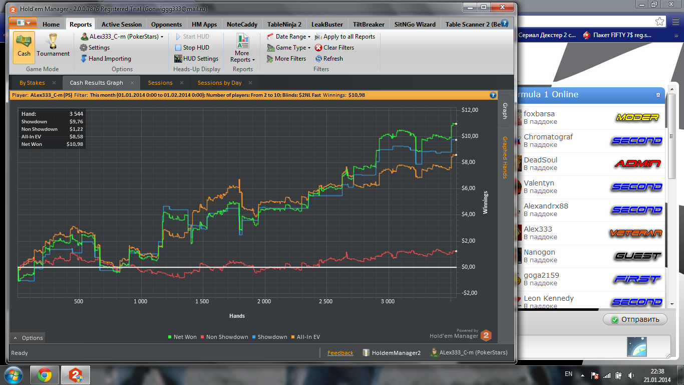Switch to Active Session tab
This screenshot has width=684, height=385.
click(122, 24)
